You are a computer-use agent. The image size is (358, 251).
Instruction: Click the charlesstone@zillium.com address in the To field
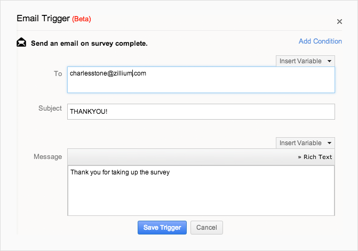pos(108,73)
